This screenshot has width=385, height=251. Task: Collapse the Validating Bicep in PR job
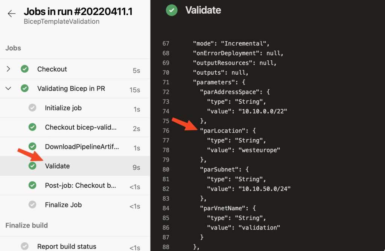[x=9, y=89]
